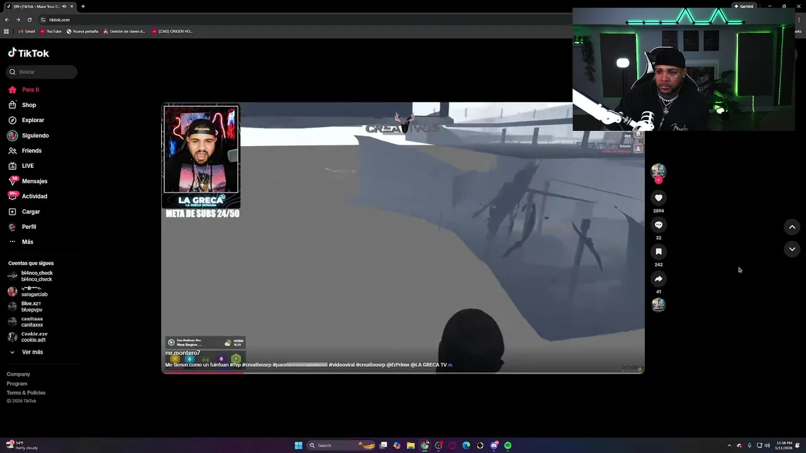Screen dimensions: 806x453
Task: Open a new browser tab
Action: pyautogui.click(x=83, y=6)
